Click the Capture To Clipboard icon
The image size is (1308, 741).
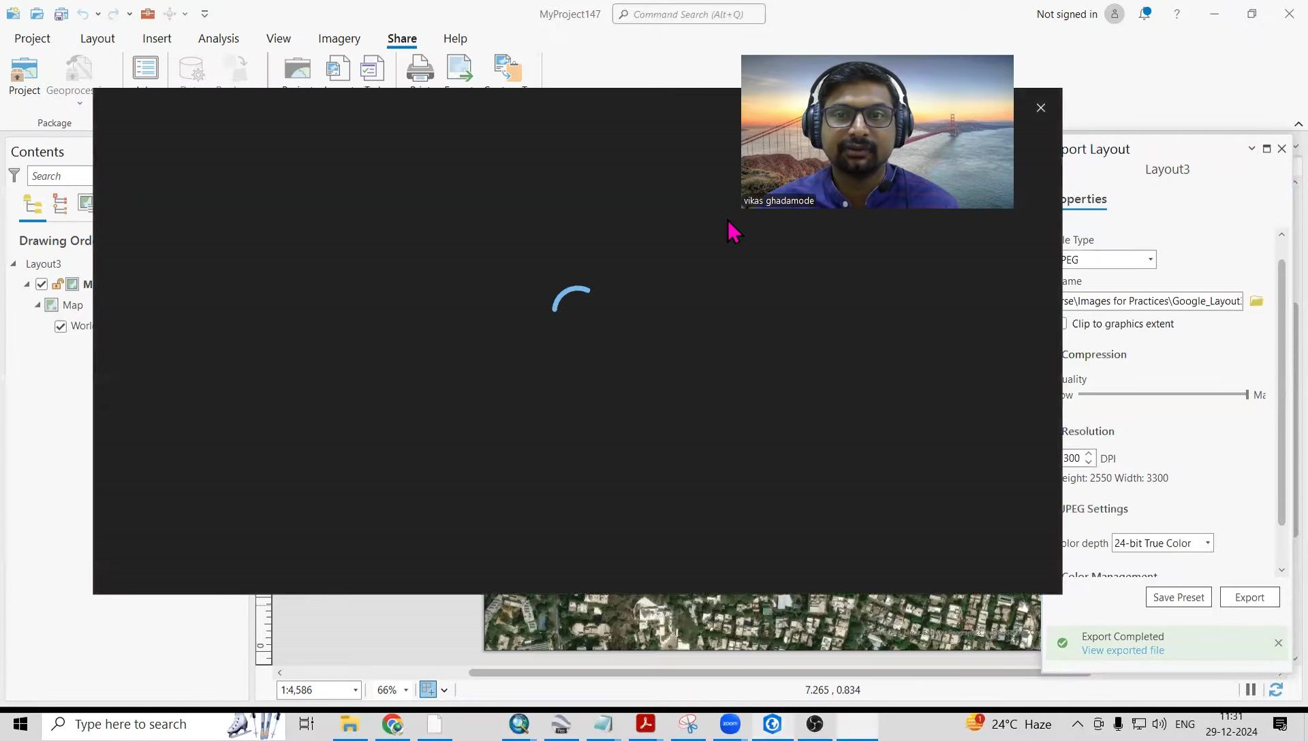[508, 69]
